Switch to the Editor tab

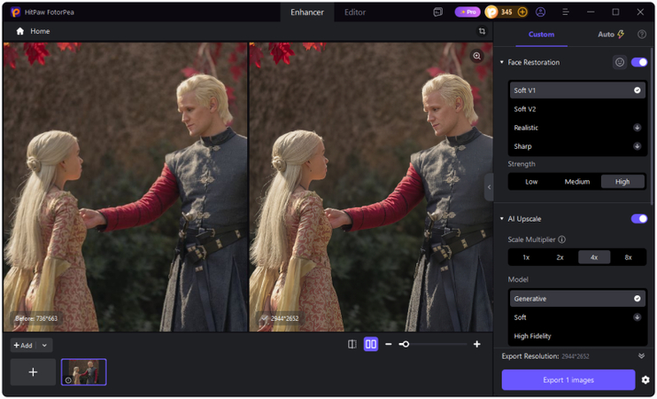pos(355,12)
